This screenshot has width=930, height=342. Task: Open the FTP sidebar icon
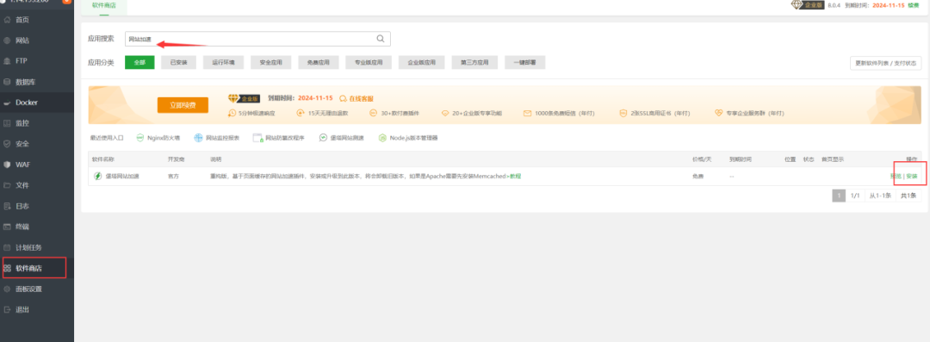[7, 61]
